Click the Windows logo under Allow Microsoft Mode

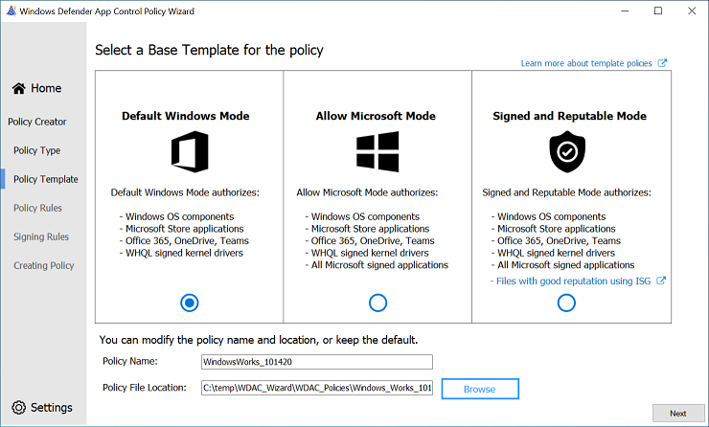click(x=377, y=152)
